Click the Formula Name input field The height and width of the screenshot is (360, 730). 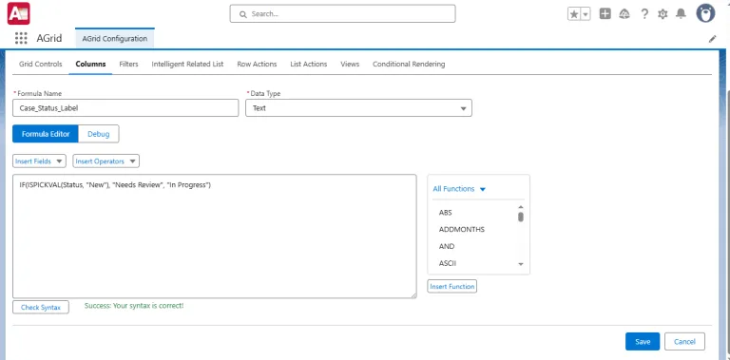pyautogui.click(x=125, y=108)
